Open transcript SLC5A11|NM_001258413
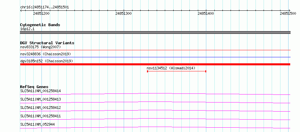 pos(40,99)
